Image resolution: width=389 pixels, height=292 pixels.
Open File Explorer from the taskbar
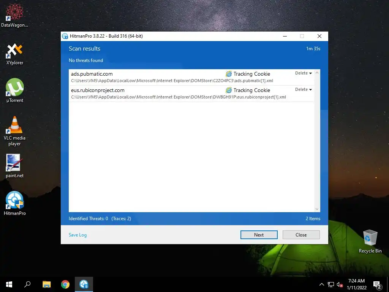click(46, 284)
